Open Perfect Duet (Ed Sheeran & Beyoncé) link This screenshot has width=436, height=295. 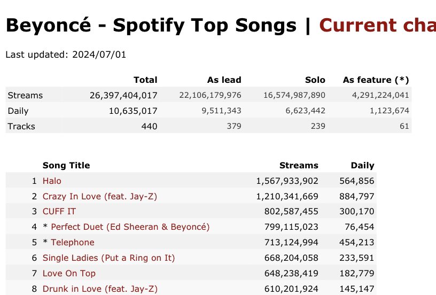coord(130,227)
